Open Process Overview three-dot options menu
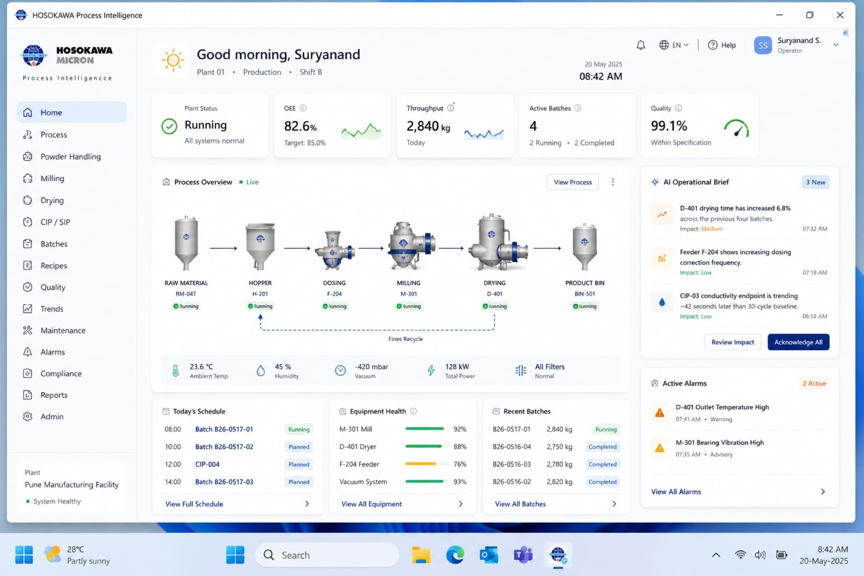The width and height of the screenshot is (864, 576). tap(612, 182)
